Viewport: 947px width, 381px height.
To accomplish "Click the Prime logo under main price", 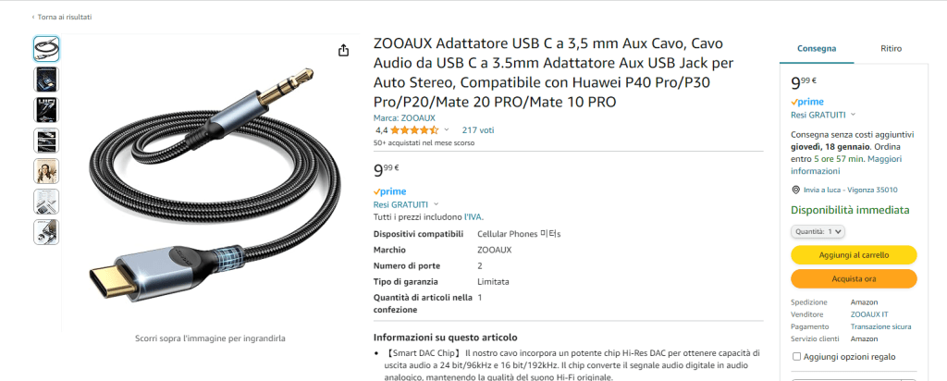I will (389, 191).
